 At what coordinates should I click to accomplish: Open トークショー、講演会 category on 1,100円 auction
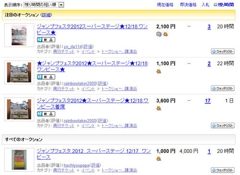coord(120,89)
